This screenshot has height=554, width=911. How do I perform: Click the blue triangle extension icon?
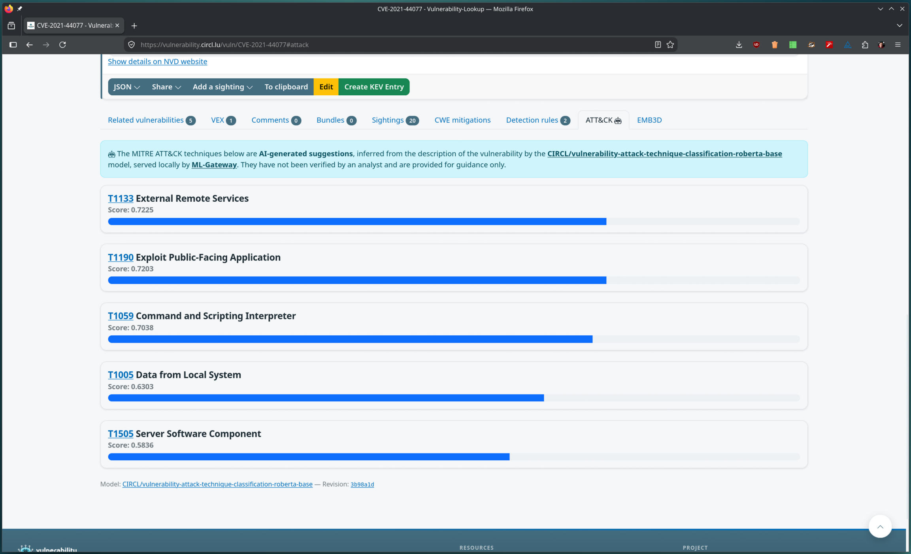[847, 45]
